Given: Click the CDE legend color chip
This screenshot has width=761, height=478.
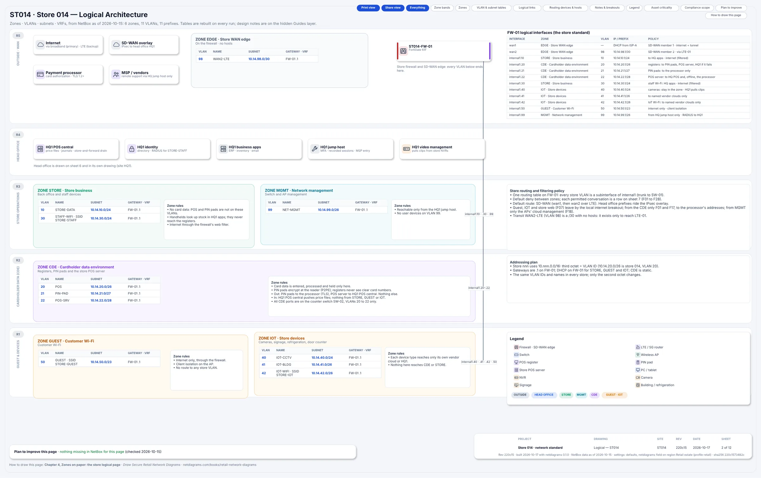Looking at the screenshot, I should pos(594,395).
